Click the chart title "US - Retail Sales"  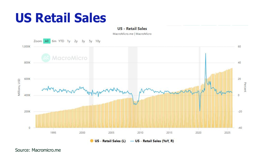(x=132, y=29)
